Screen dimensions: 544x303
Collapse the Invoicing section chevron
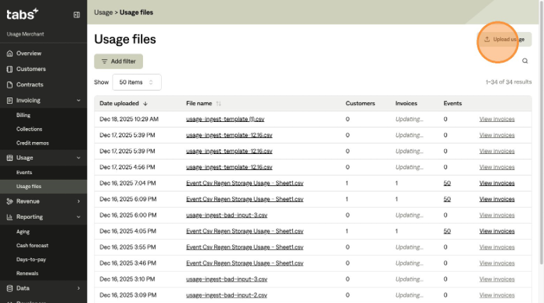78,101
